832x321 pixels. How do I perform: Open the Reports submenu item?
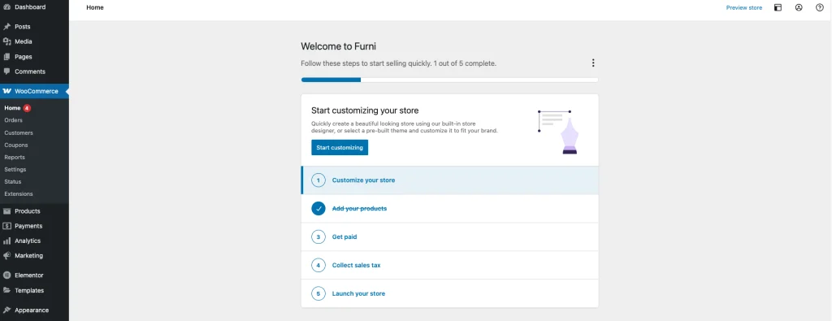point(15,157)
